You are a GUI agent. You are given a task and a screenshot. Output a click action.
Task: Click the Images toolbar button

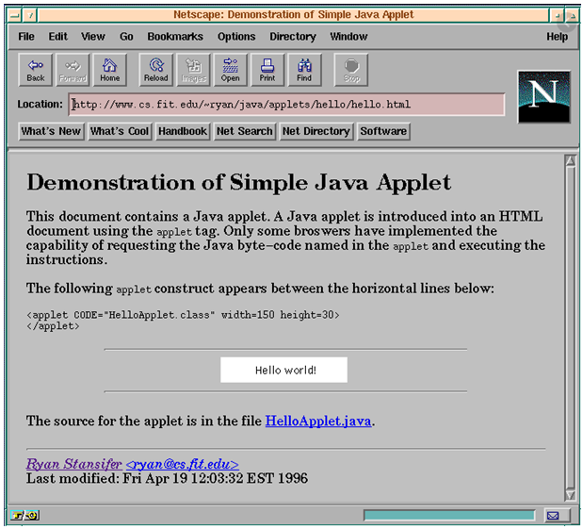tap(193, 70)
